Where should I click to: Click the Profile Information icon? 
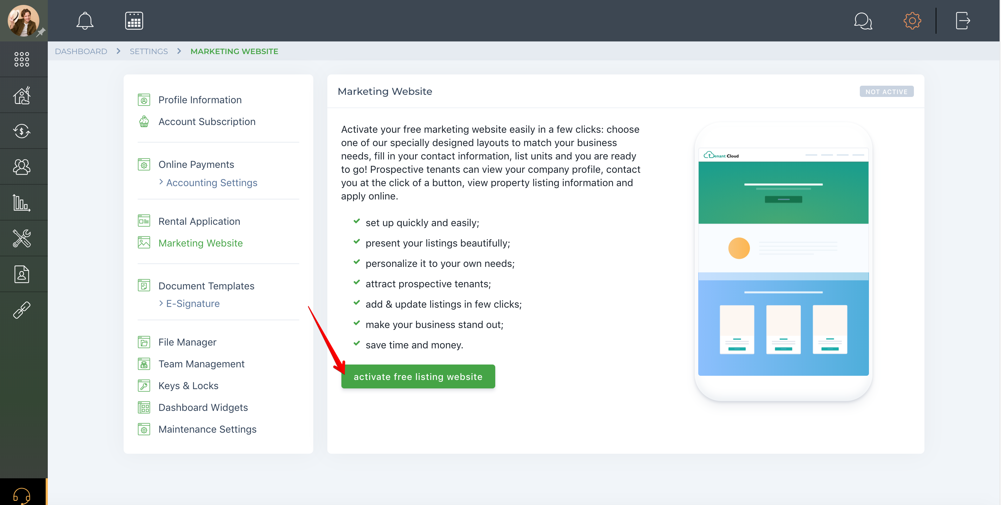coord(144,100)
